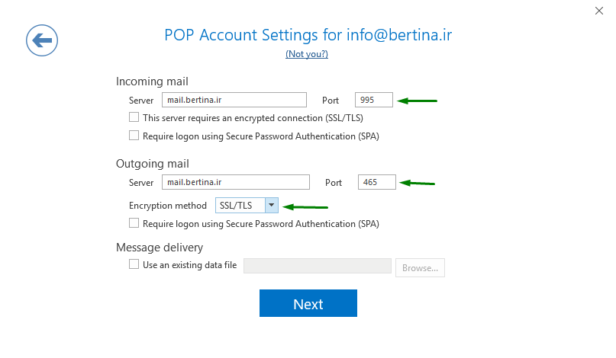Click the green arrow pointing at port 995
The width and height of the screenshot is (616, 358).
418,101
